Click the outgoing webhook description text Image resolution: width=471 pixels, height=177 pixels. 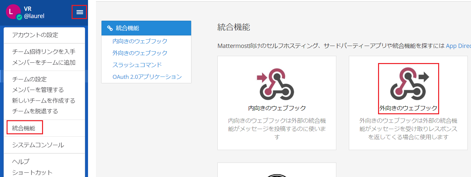(x=408, y=129)
